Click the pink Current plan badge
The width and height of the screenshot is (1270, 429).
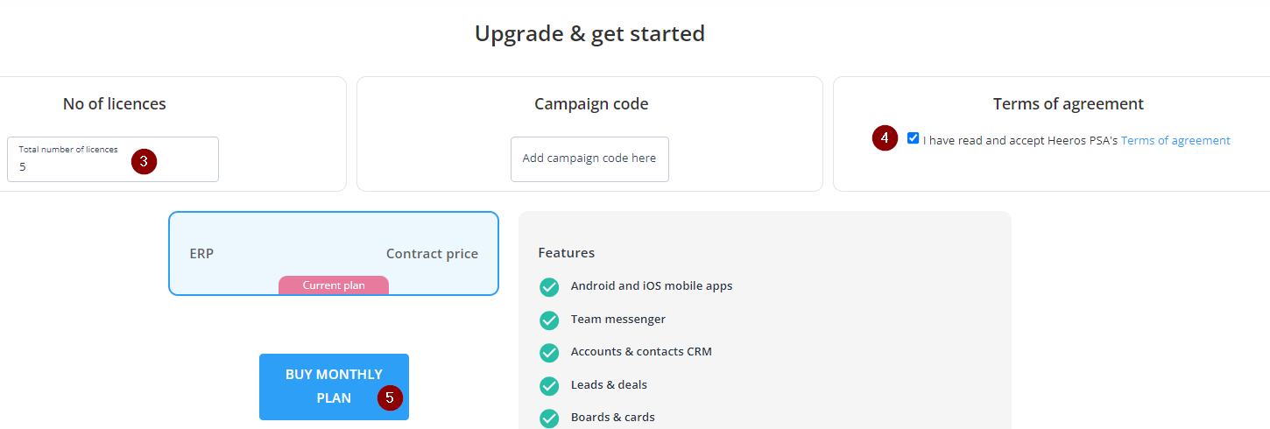point(334,285)
